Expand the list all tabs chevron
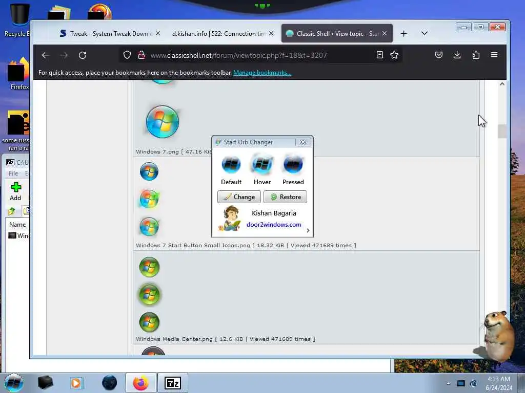The height and width of the screenshot is (393, 525). coord(424,33)
